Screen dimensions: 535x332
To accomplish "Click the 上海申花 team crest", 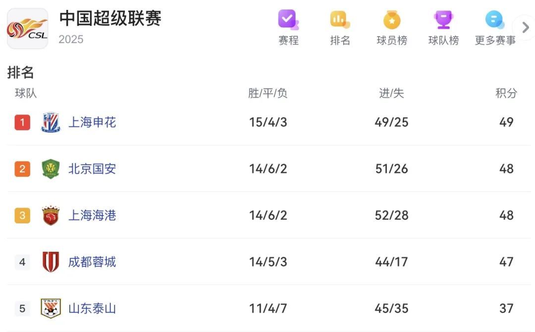I will pos(51,122).
